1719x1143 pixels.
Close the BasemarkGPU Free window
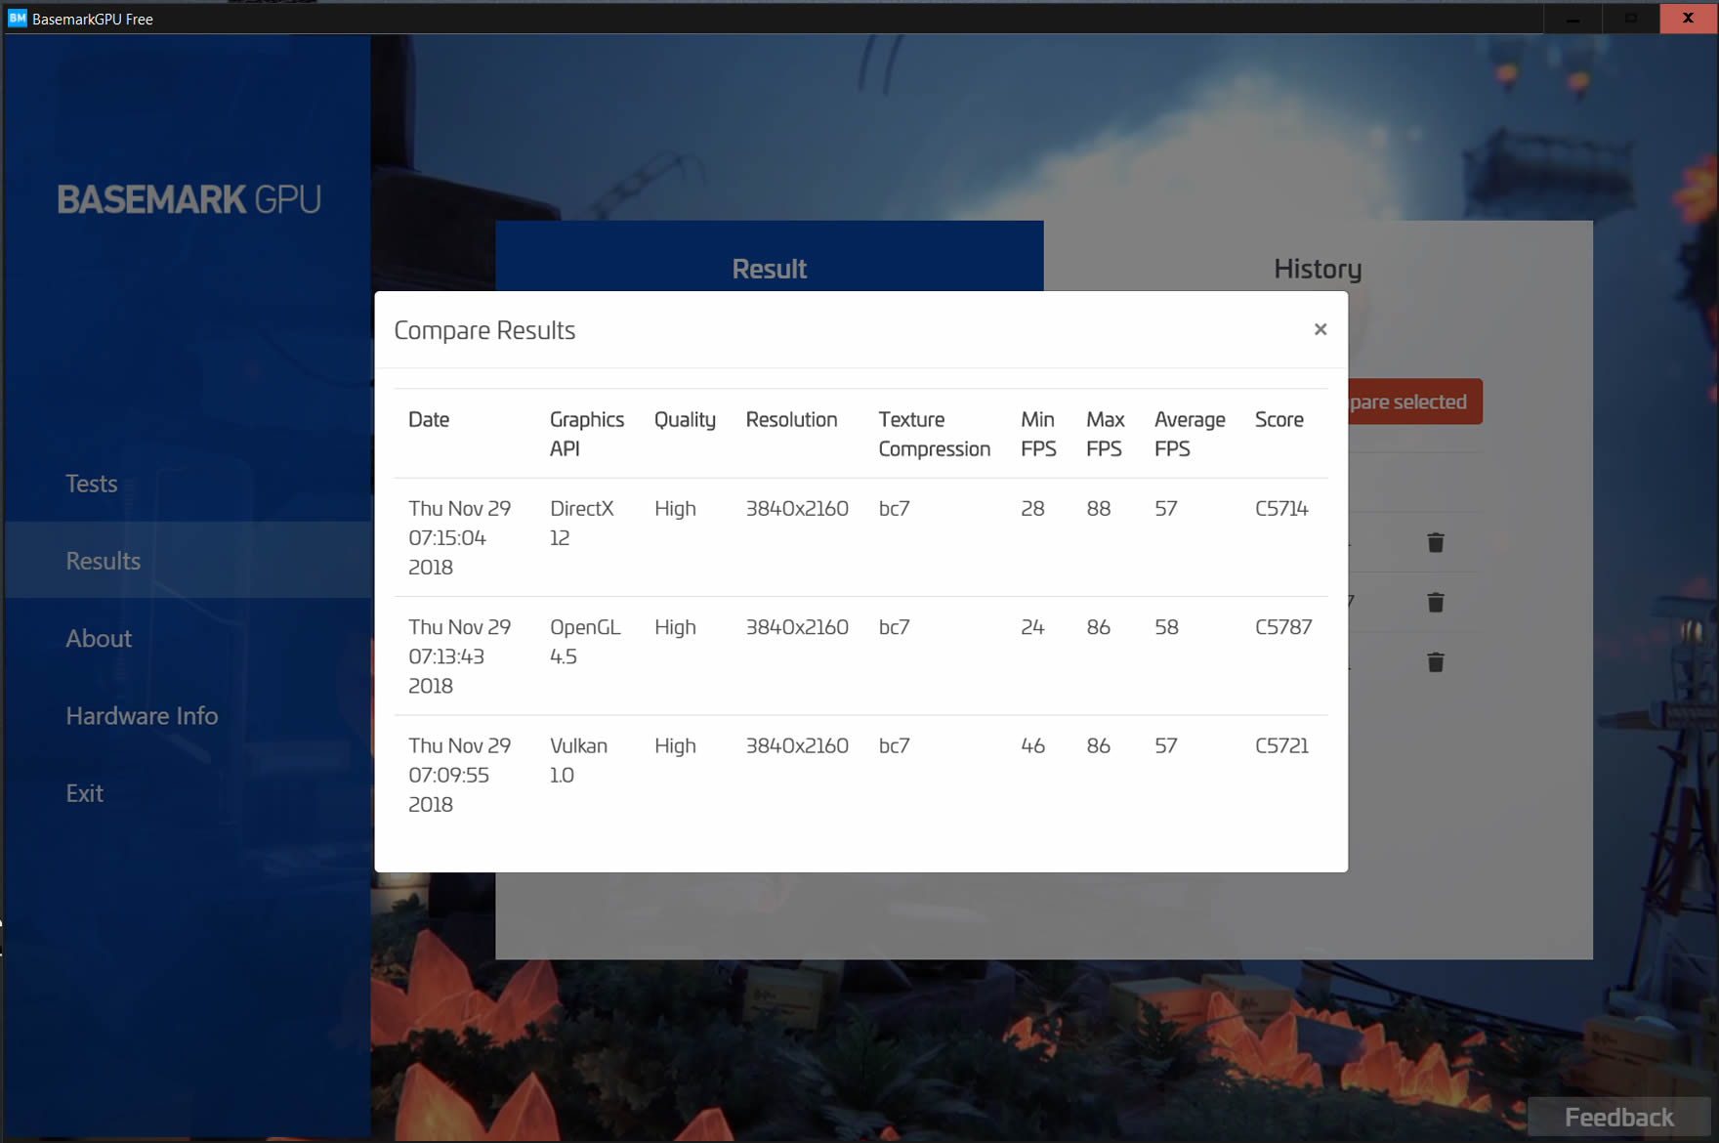click(x=1688, y=18)
